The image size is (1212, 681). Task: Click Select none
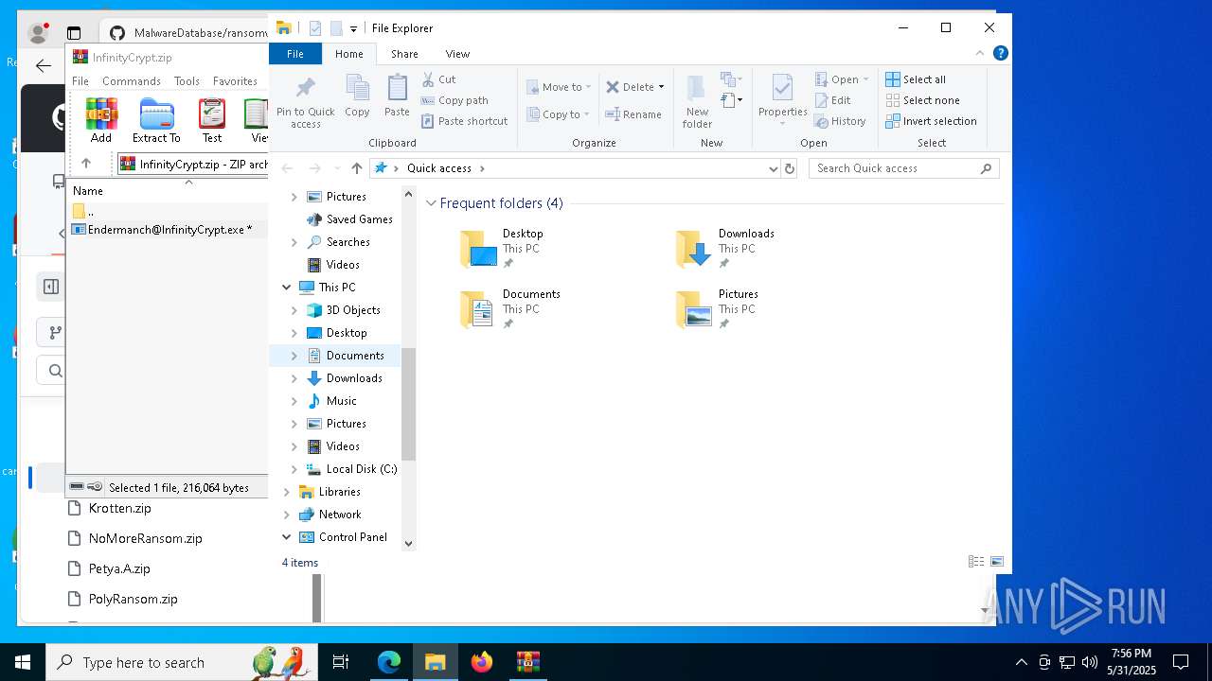coord(922,100)
